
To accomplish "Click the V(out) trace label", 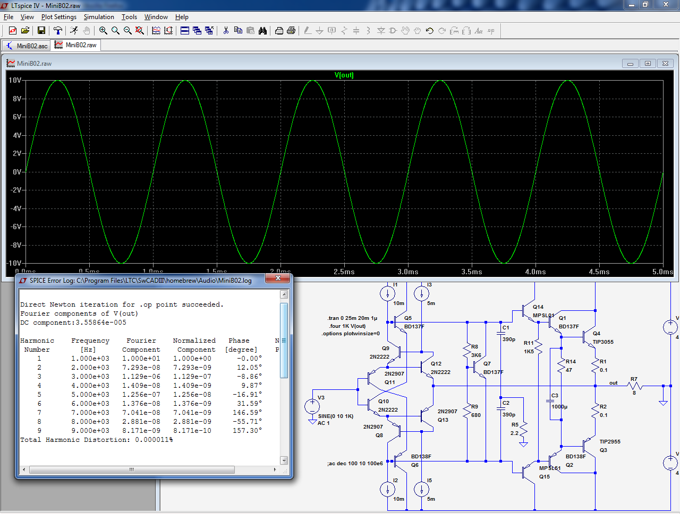I will point(344,75).
